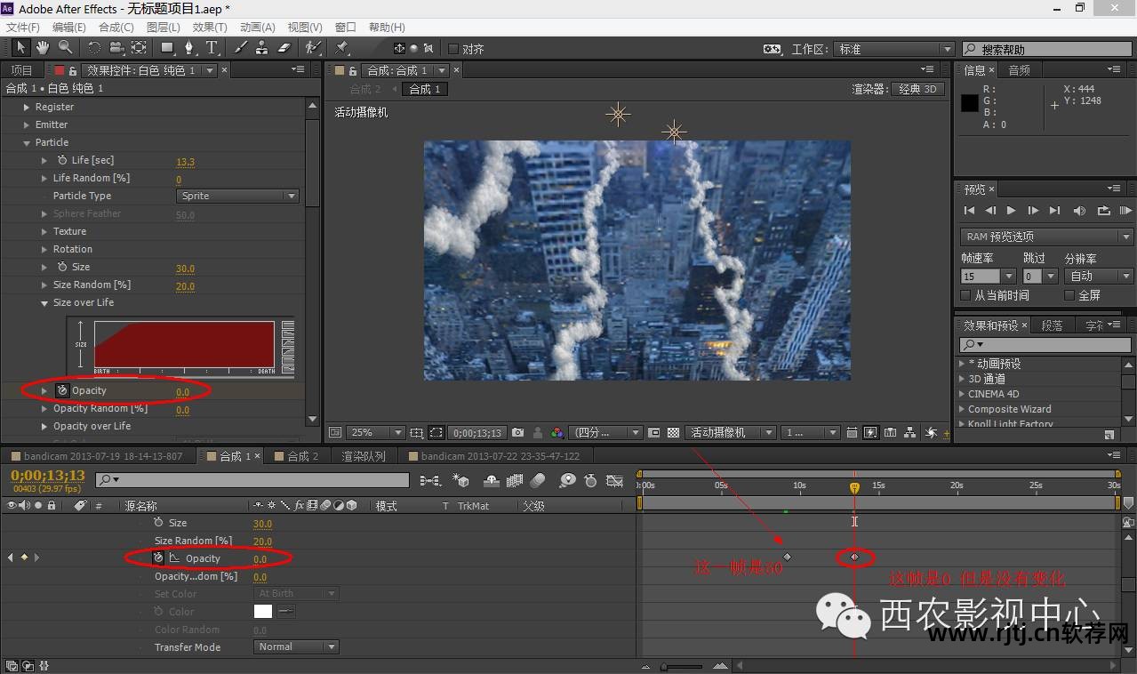
Task: Switch to the 渲染队列 tab
Action: pos(364,456)
